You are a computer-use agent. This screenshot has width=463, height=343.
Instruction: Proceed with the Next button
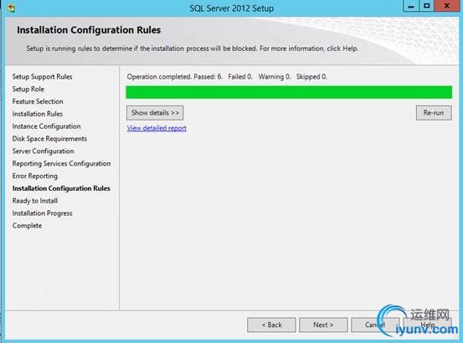click(x=323, y=325)
